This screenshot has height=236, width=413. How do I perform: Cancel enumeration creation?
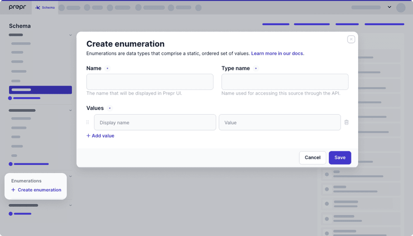pos(312,158)
